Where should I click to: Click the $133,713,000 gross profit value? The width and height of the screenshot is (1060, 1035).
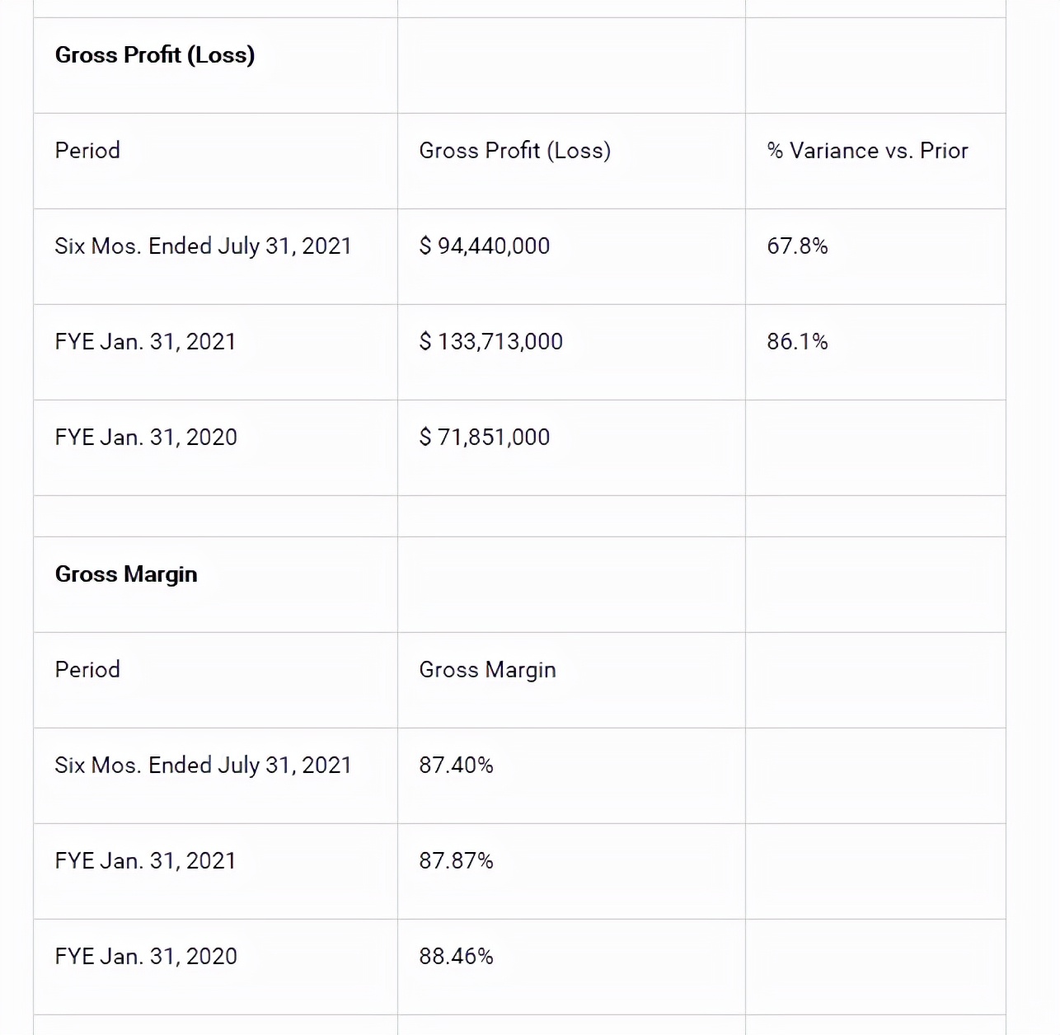[x=490, y=342]
